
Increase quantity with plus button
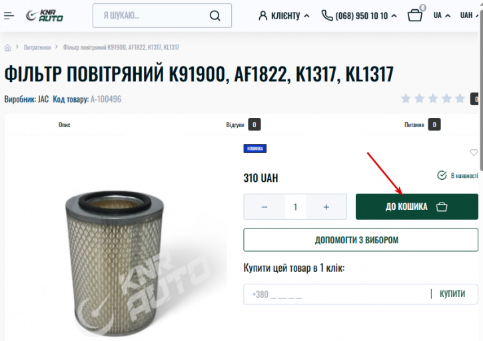[326, 206]
